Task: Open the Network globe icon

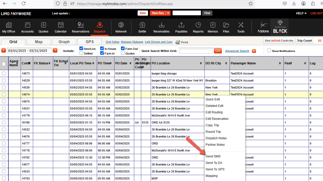Action: coord(121,25)
